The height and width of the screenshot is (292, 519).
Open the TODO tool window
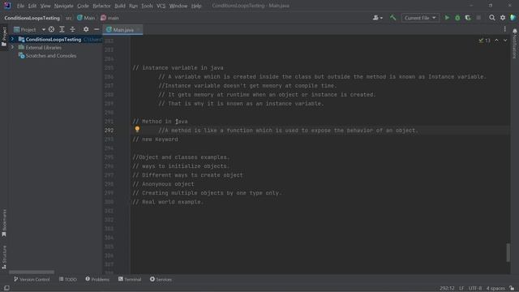(x=68, y=279)
